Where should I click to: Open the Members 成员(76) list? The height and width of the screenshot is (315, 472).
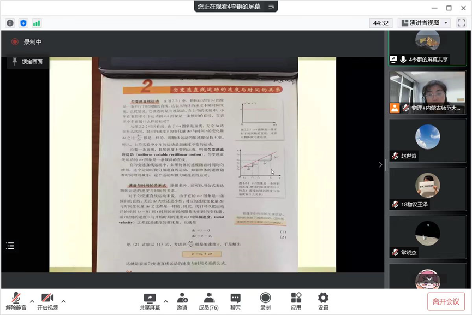coord(208,301)
